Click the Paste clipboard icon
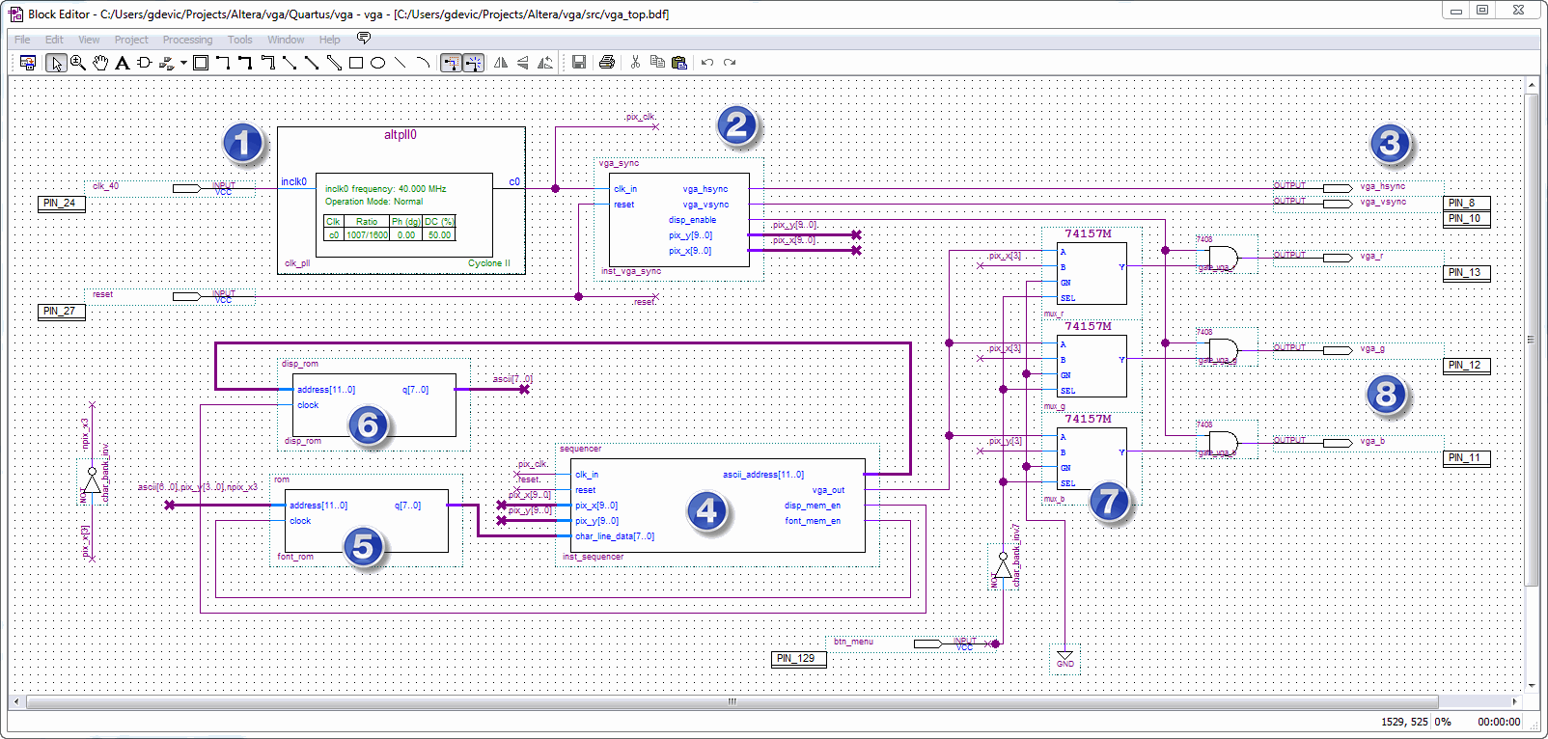 point(679,63)
